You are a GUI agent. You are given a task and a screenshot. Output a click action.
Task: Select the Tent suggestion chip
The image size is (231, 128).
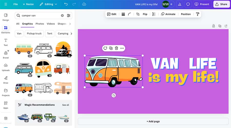[50, 34]
